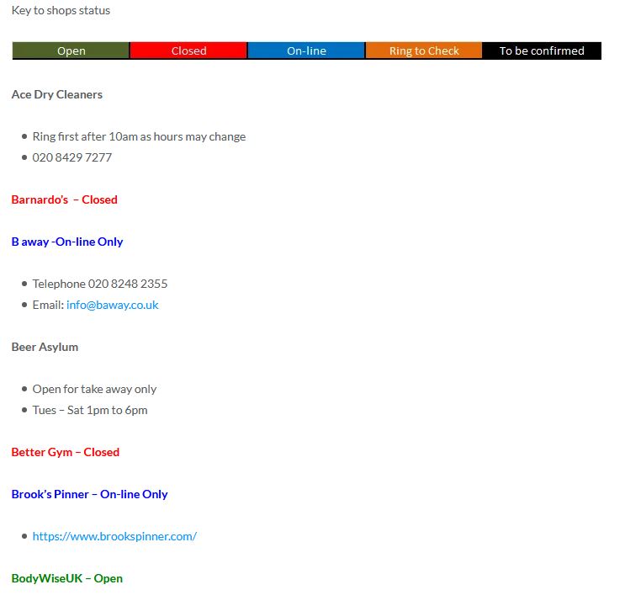
Task: Select the B away On-line Only heading
Action: [x=67, y=242]
